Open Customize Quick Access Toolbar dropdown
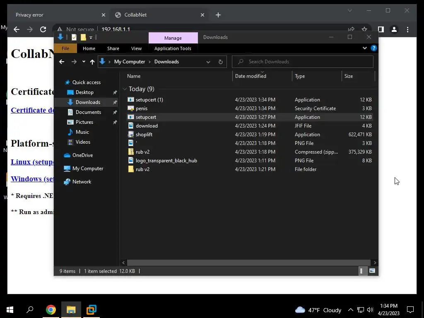Screen dimensions: 424x318 click(x=91, y=37)
